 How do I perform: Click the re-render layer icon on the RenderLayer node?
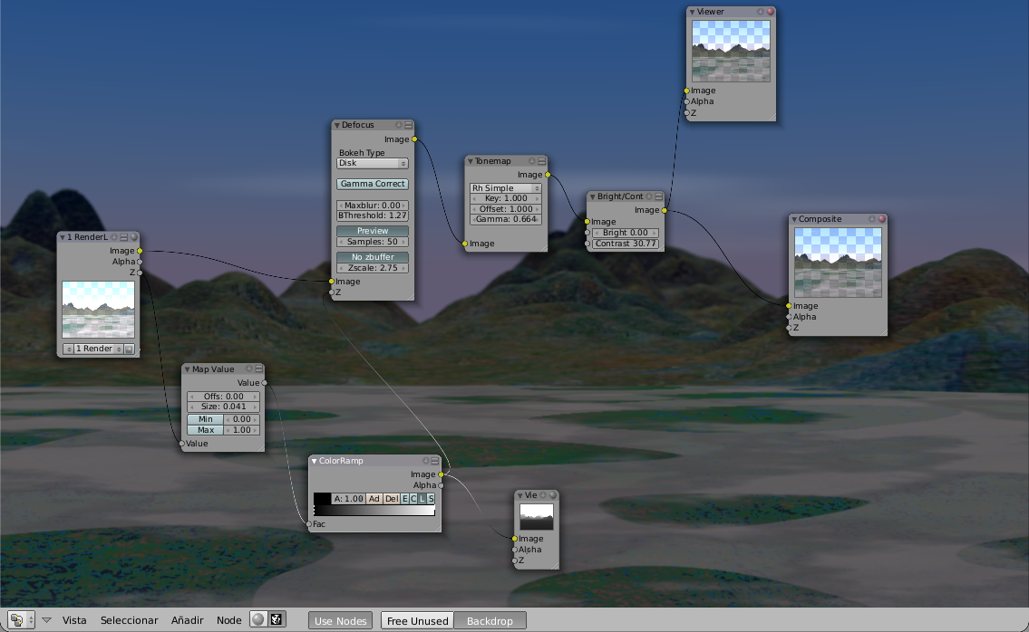point(129,349)
